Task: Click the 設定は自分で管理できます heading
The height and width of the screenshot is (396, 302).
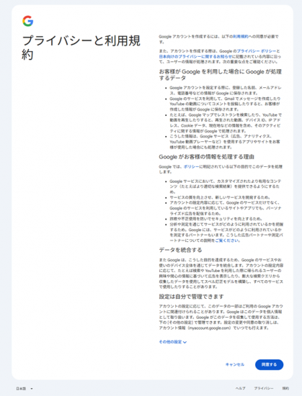Action: click(x=191, y=297)
